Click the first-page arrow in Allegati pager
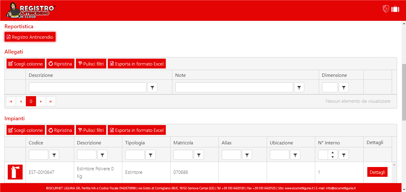This screenshot has height=192, width=406. coord(11,101)
